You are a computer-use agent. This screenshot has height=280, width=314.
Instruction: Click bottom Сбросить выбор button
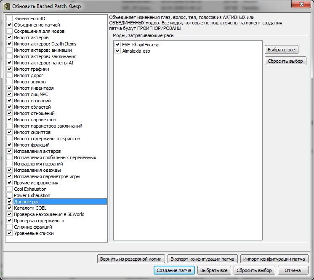click(x=254, y=270)
